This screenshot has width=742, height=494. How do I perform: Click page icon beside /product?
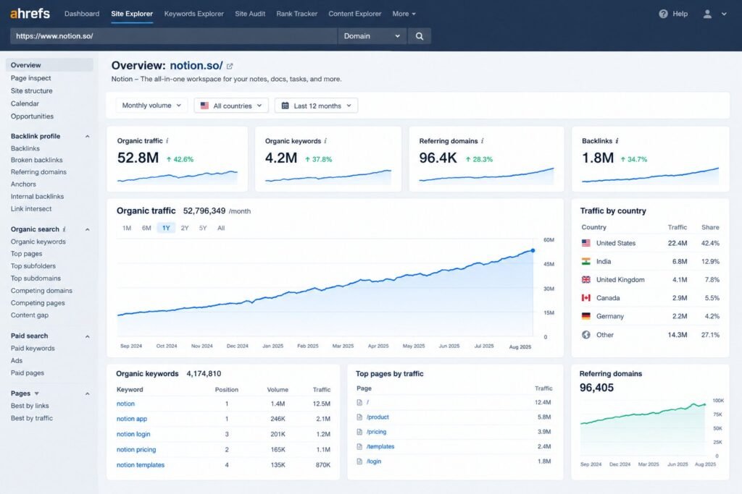point(359,417)
